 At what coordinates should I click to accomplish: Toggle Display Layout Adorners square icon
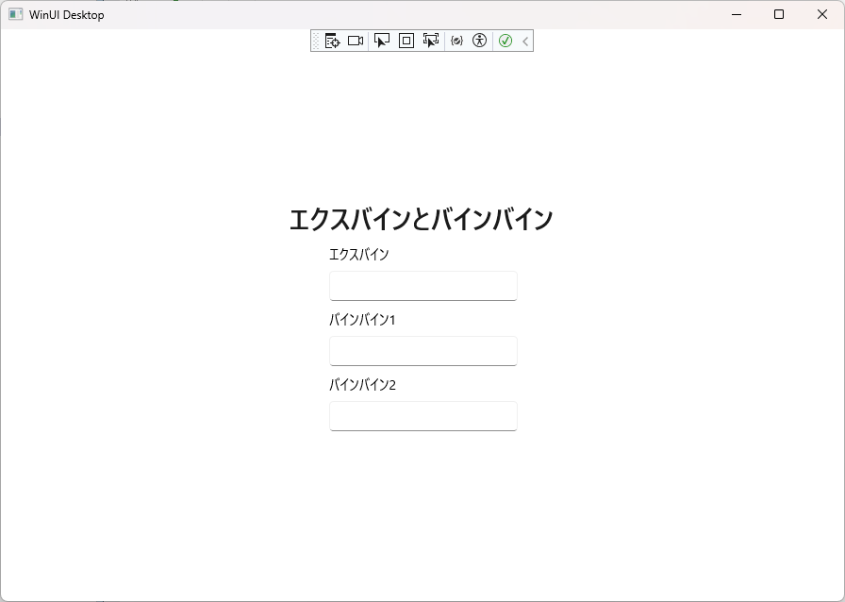406,41
